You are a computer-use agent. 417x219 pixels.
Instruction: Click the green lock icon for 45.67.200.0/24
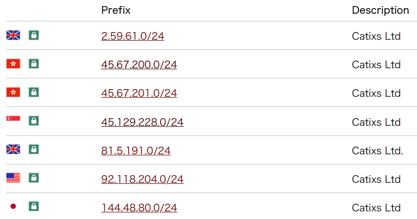coord(34,64)
